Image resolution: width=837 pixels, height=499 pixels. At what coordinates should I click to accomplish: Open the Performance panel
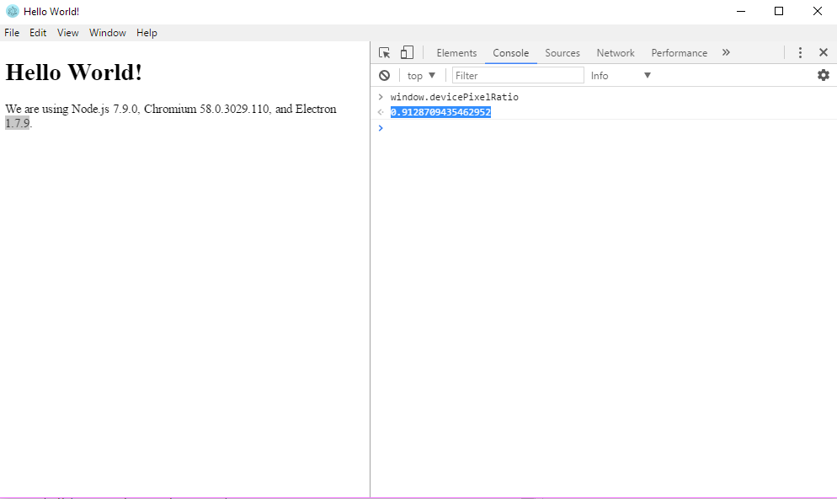[x=679, y=52]
